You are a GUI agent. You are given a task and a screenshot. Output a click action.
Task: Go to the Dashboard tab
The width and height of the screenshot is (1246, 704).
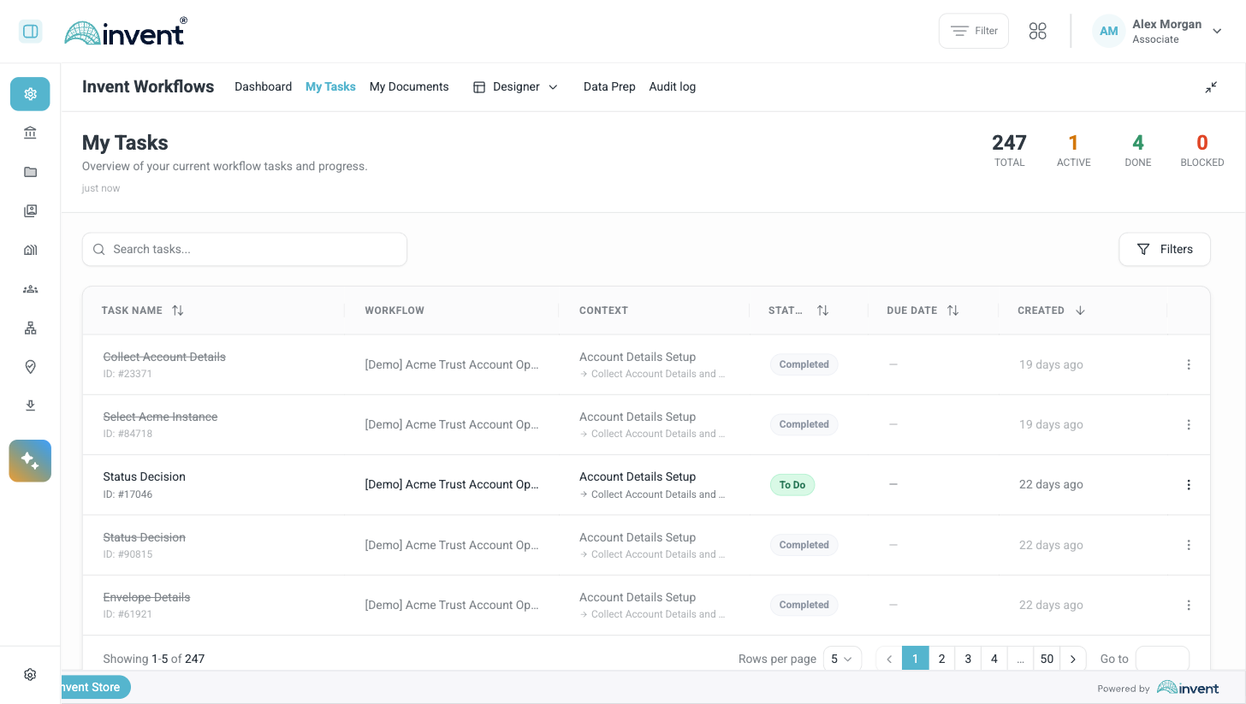(263, 87)
